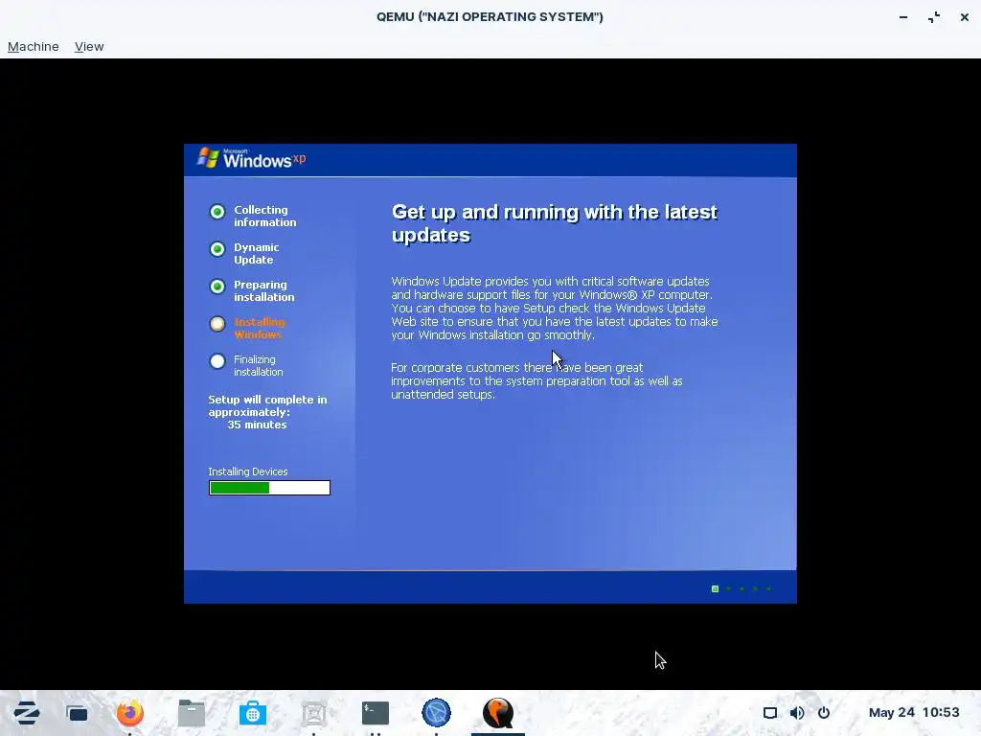
Task: Open the Software store icon
Action: pos(253,713)
